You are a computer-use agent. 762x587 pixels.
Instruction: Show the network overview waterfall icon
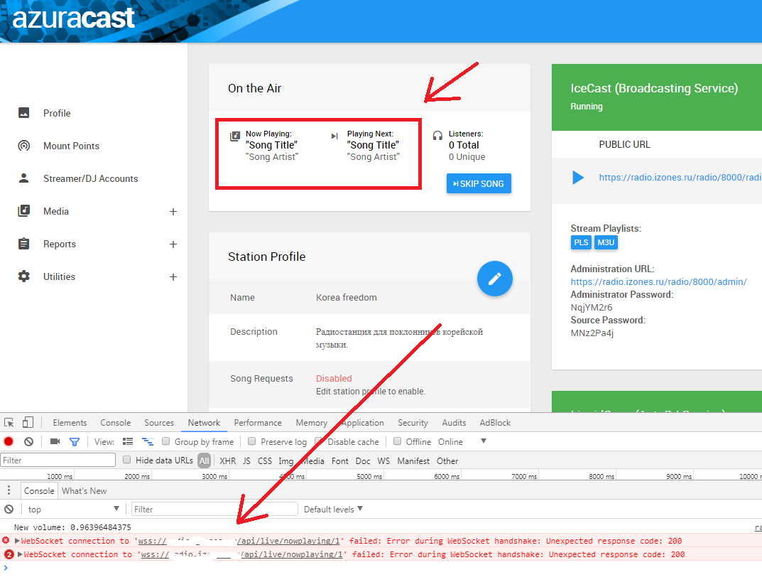[x=147, y=441]
